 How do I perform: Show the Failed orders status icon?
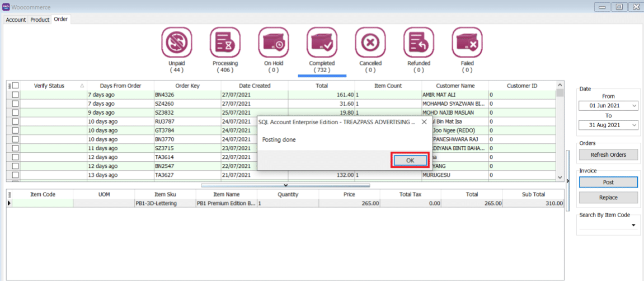[467, 42]
